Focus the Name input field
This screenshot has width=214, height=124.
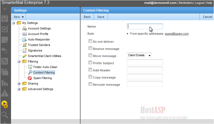tap(145, 26)
